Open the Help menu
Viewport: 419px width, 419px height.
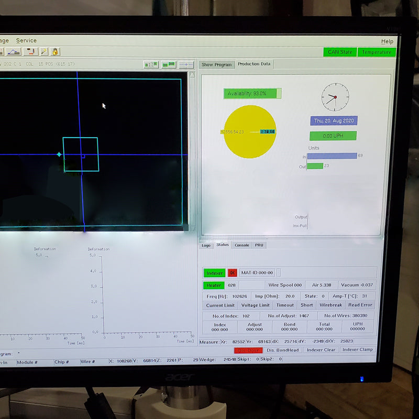(387, 41)
